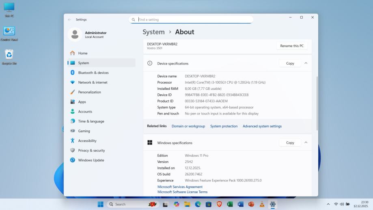Open Brave browser from the taskbar
This screenshot has width=373, height=210.
(x=219, y=204)
